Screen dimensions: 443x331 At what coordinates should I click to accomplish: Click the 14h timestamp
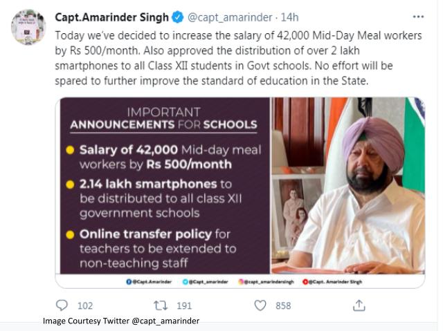(x=289, y=17)
